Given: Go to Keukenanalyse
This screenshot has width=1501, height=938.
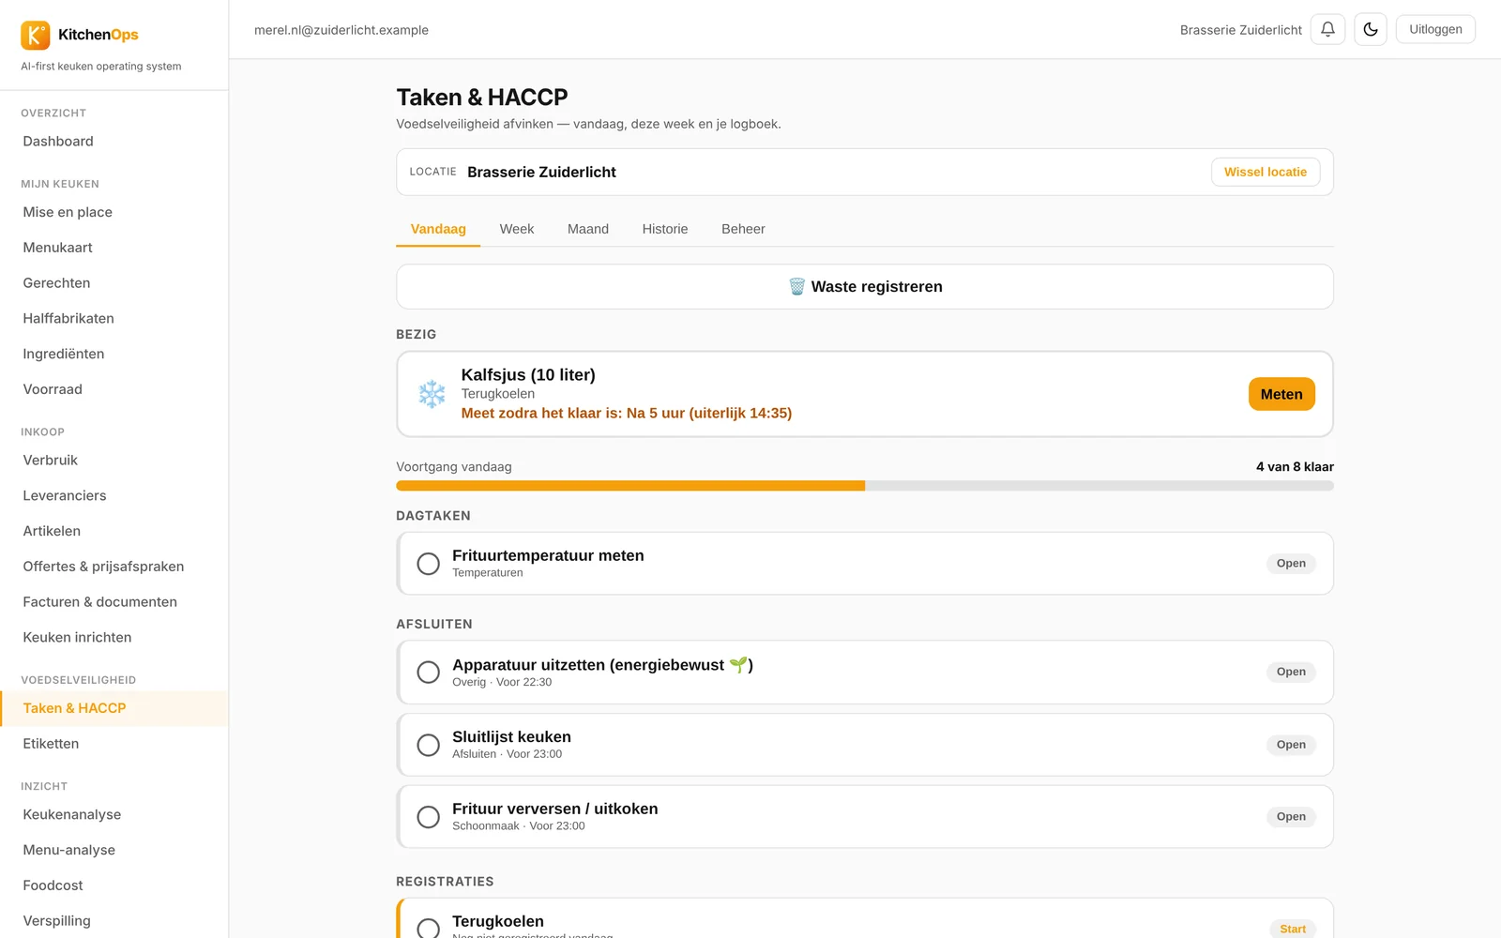Looking at the screenshot, I should 72,814.
